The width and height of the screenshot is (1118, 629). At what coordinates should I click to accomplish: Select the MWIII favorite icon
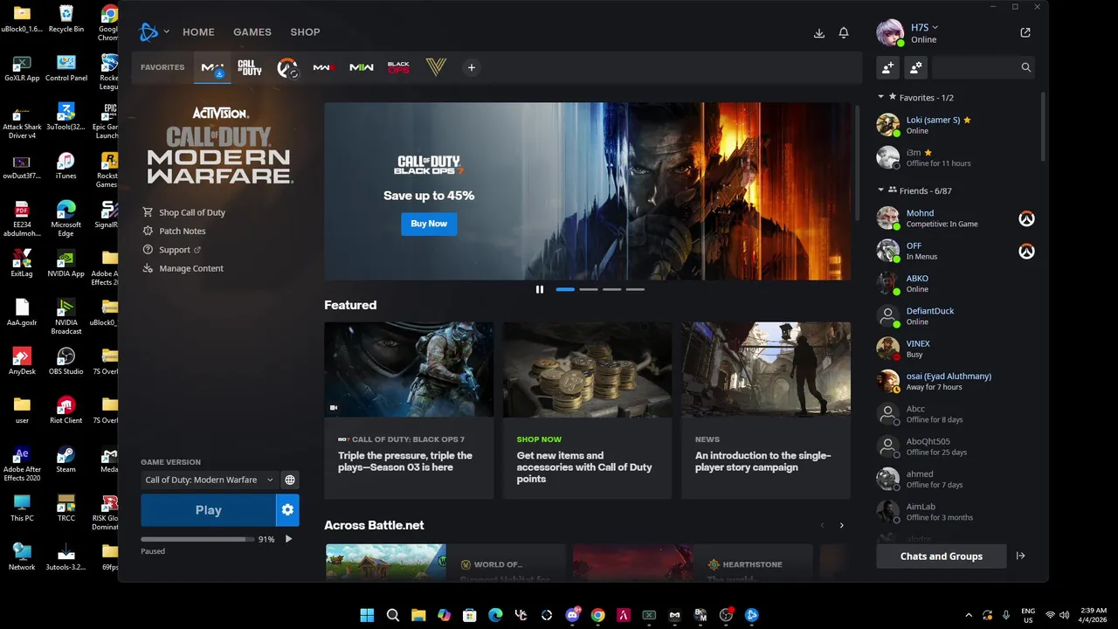click(x=324, y=67)
